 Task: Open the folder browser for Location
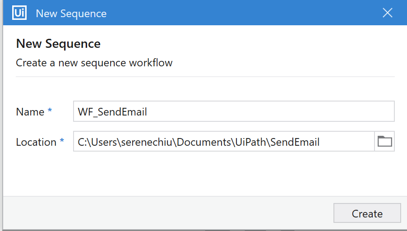pos(384,142)
